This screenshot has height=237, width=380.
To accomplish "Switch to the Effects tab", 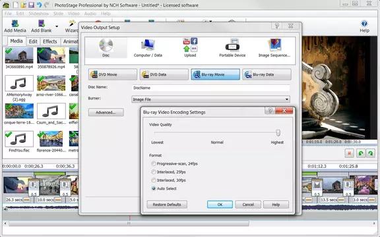I will click(x=49, y=41).
